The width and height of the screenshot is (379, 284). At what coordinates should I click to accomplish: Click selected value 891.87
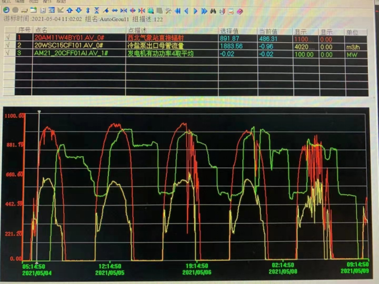point(230,39)
